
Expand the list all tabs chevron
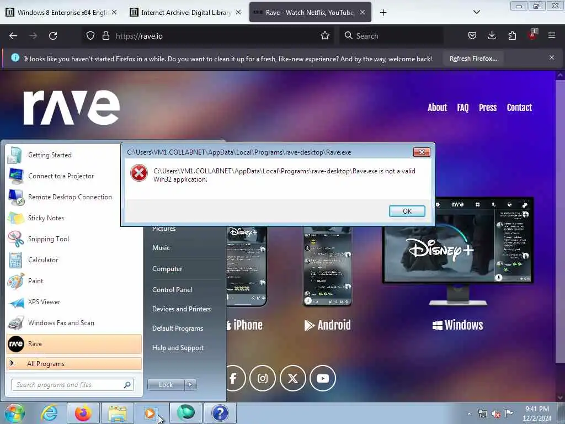coord(477,12)
